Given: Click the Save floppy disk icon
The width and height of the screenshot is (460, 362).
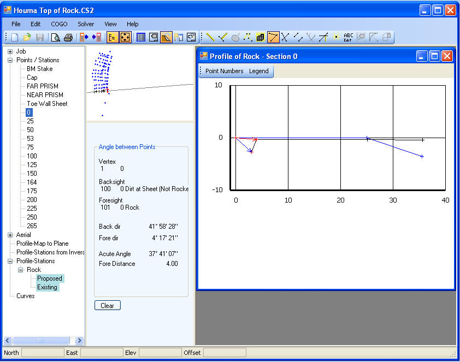Looking at the screenshot, I should pos(39,37).
